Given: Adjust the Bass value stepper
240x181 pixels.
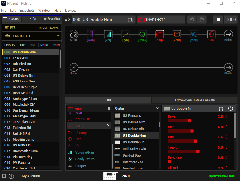Looking at the screenshot, I should click(226, 127).
